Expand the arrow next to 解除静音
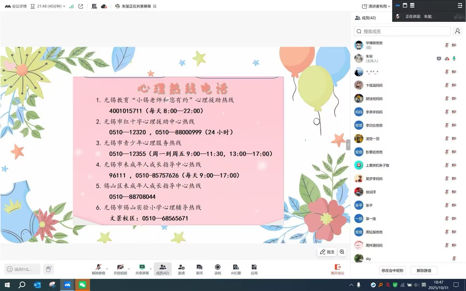 pyautogui.click(x=107, y=269)
